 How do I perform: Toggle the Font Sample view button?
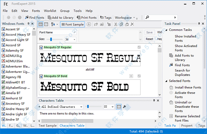[72, 24]
